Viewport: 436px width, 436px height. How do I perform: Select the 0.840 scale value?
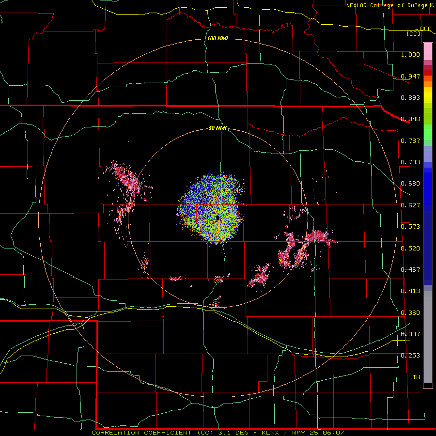(x=410, y=119)
